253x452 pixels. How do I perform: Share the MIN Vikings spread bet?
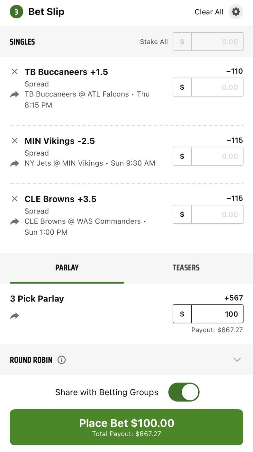tap(15, 163)
